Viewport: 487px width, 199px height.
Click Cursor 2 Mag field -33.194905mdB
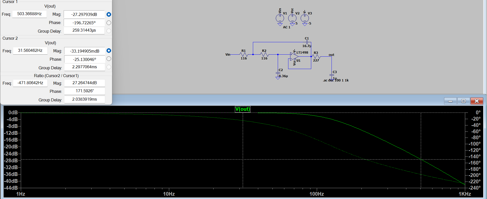coord(85,51)
